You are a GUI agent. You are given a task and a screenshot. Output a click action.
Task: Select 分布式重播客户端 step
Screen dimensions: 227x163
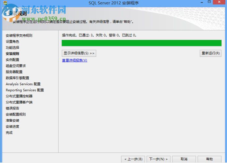point(19,102)
